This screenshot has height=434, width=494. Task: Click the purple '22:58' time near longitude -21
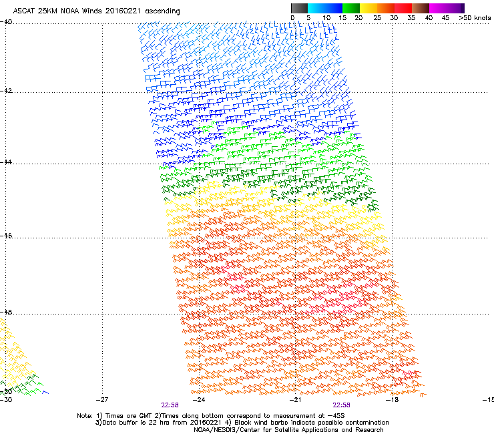click(x=342, y=405)
